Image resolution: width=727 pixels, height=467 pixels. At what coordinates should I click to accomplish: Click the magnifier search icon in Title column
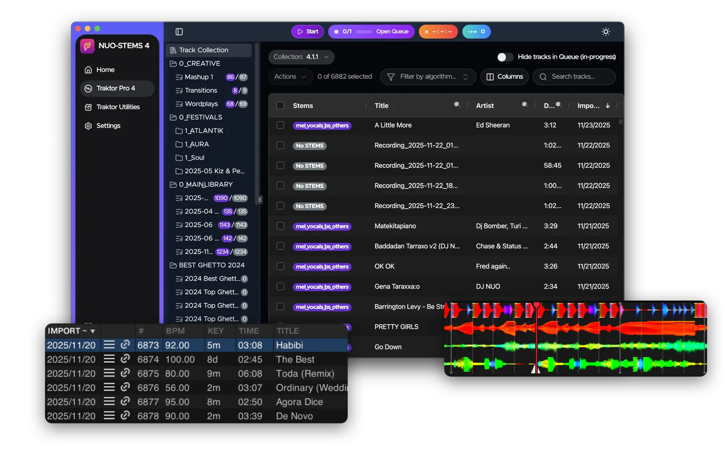[457, 105]
